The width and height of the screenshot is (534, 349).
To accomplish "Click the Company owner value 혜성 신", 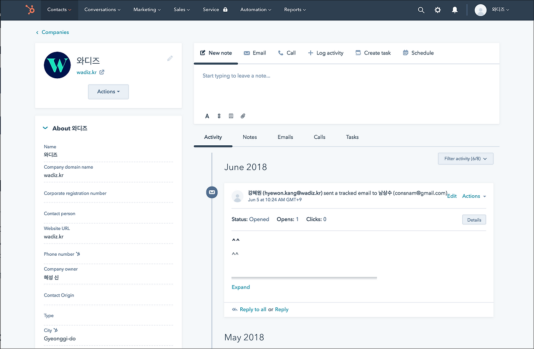I will (x=51, y=277).
